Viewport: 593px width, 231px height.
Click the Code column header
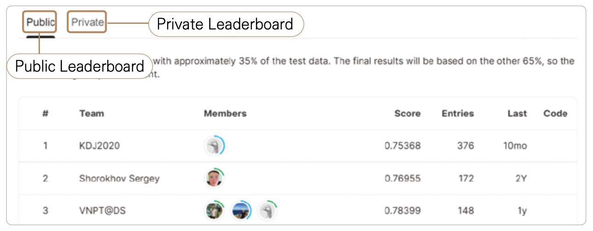[555, 114]
